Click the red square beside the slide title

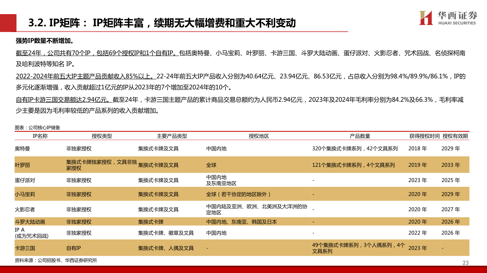pos(8,23)
